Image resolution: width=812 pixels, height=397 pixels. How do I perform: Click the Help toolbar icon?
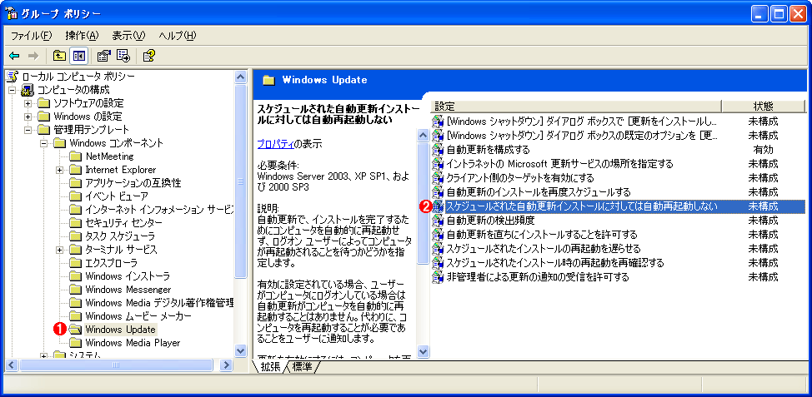point(149,55)
